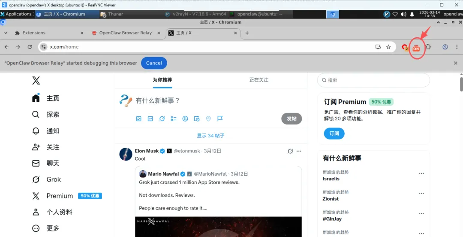
Task: View site information icon beside x.com URL
Action: [x=44, y=47]
